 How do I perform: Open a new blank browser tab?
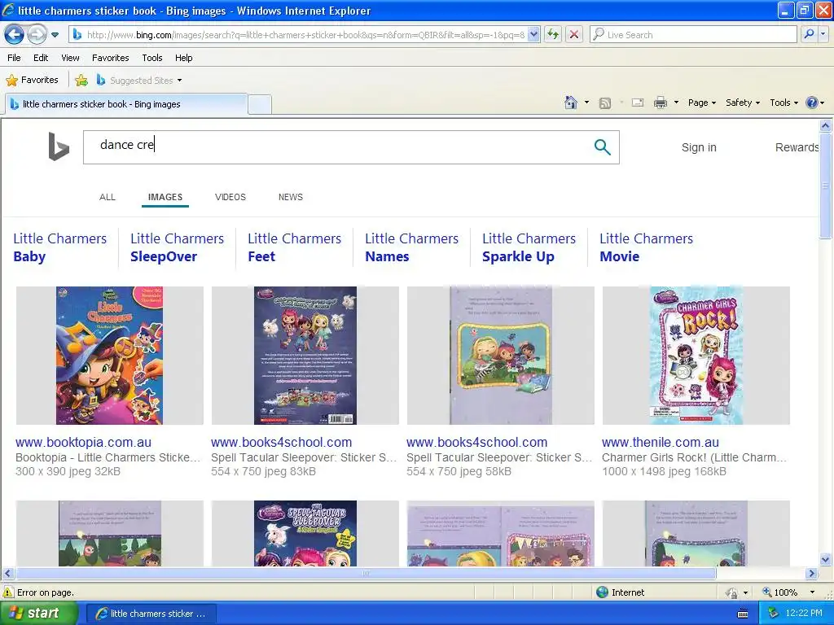260,104
